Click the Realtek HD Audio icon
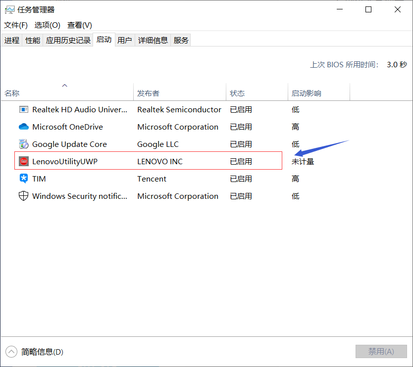 point(24,109)
